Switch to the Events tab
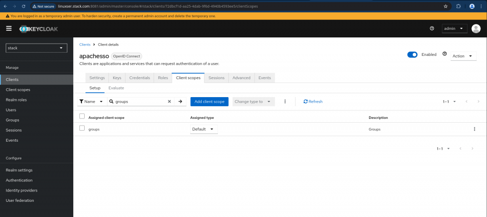The image size is (487, 217). click(264, 78)
